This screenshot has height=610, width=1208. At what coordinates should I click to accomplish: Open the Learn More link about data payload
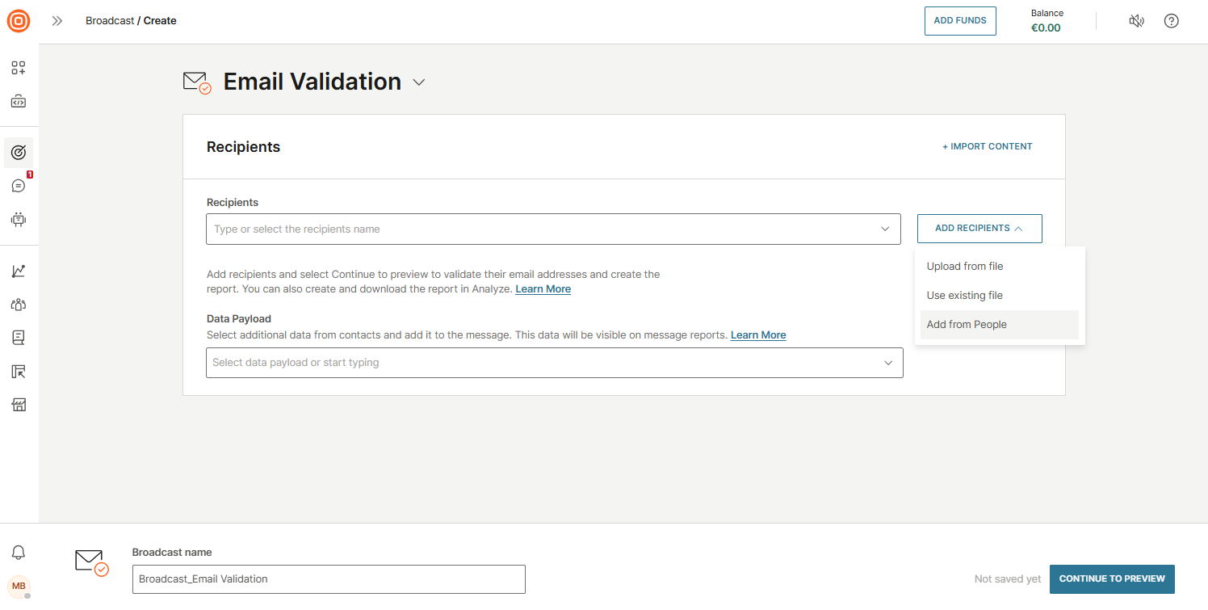tap(757, 334)
